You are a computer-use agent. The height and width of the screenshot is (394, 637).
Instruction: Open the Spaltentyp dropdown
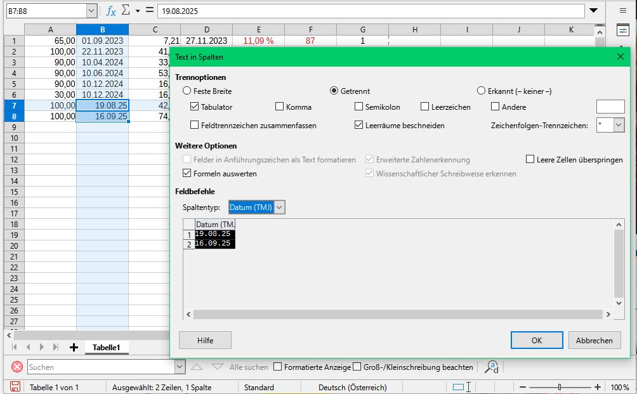click(x=280, y=207)
